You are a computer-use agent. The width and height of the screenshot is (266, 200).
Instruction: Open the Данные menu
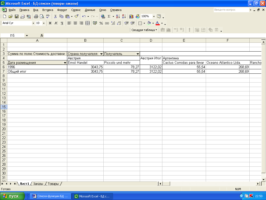(90, 10)
